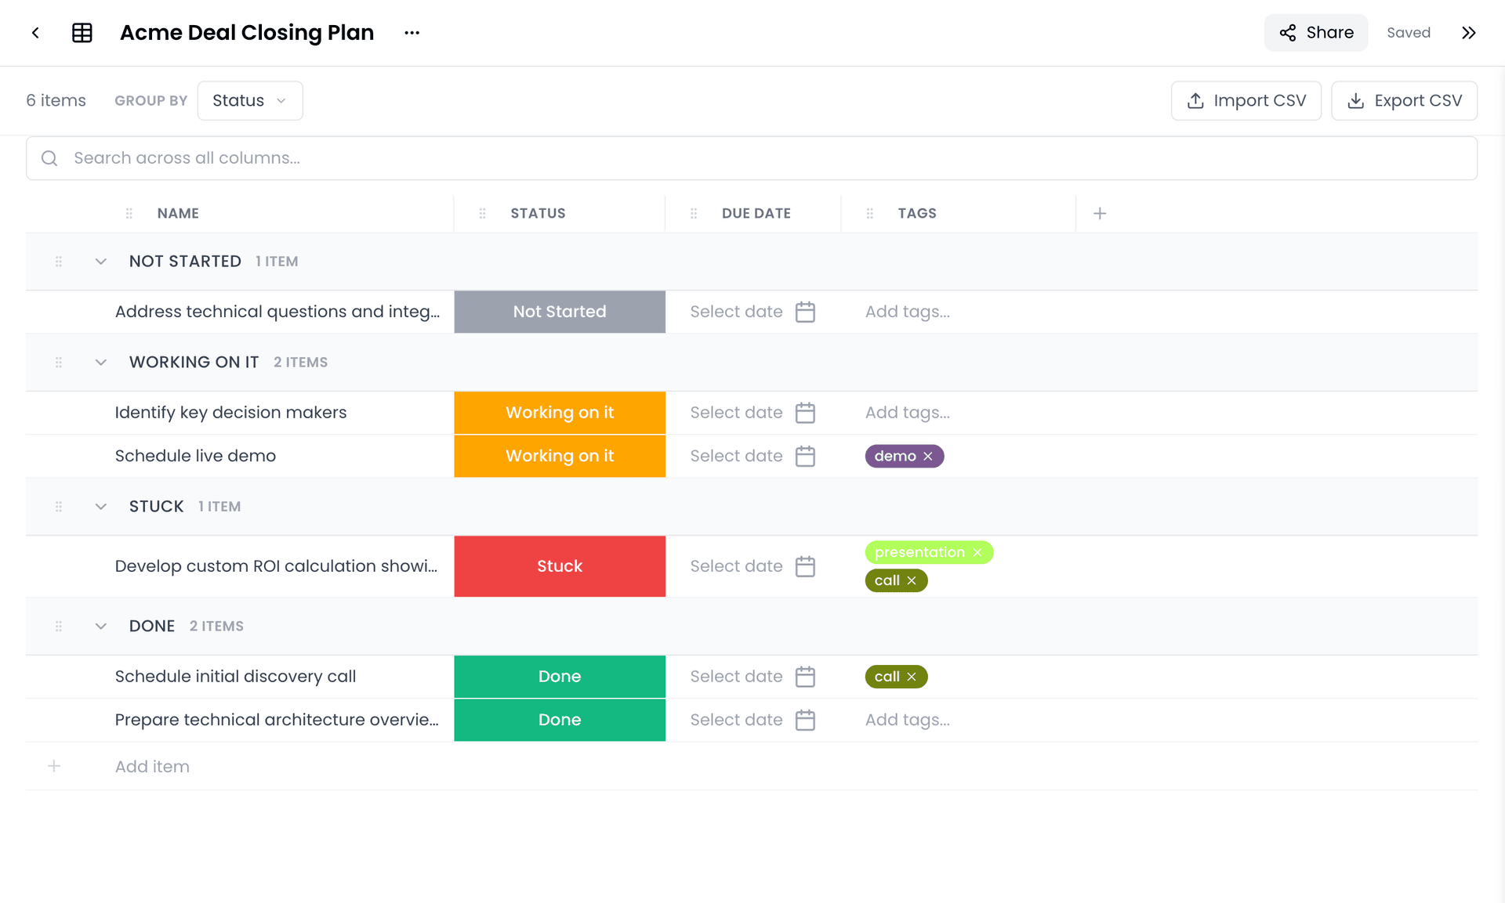Click the drag handle on the STUCK group
The width and height of the screenshot is (1505, 903).
(58, 506)
